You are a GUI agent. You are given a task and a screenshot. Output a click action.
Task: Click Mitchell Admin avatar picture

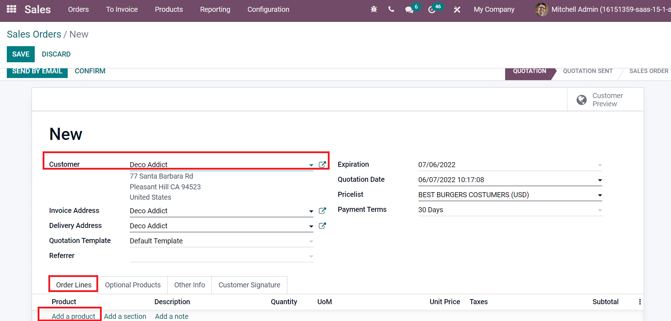click(x=541, y=9)
